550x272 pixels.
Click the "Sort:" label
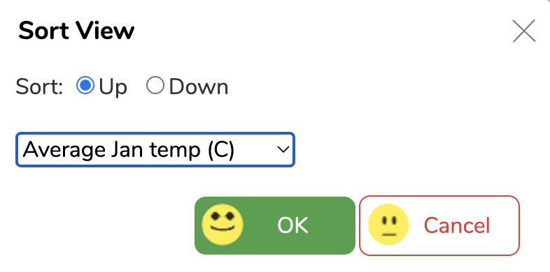[x=39, y=86]
